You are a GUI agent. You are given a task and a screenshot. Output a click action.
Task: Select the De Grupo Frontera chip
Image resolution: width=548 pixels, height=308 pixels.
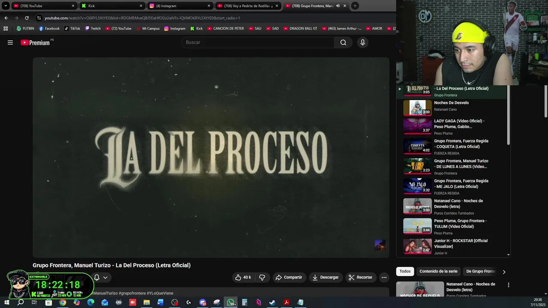point(480,271)
